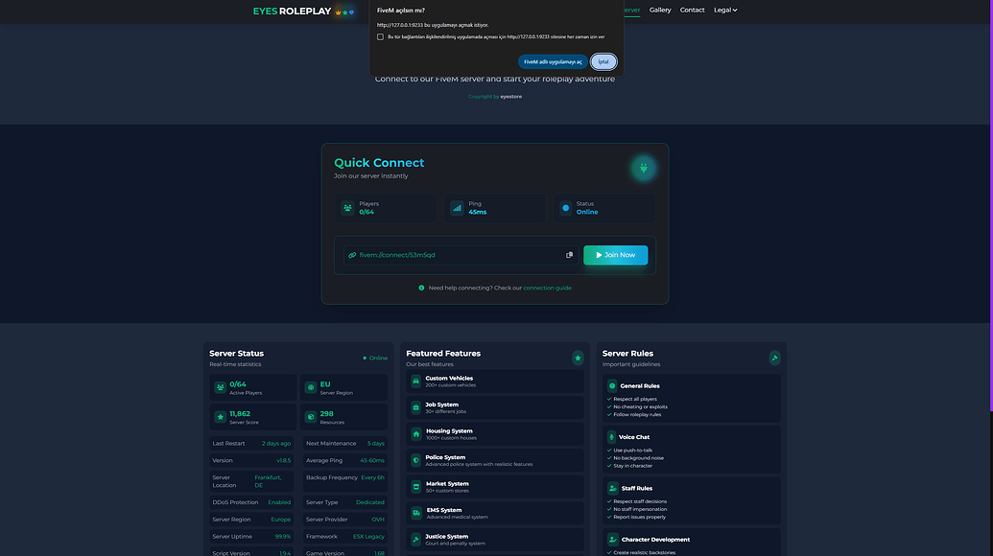This screenshot has width=993, height=556.
Task: Select the Justice System scales icon
Action: point(414,538)
